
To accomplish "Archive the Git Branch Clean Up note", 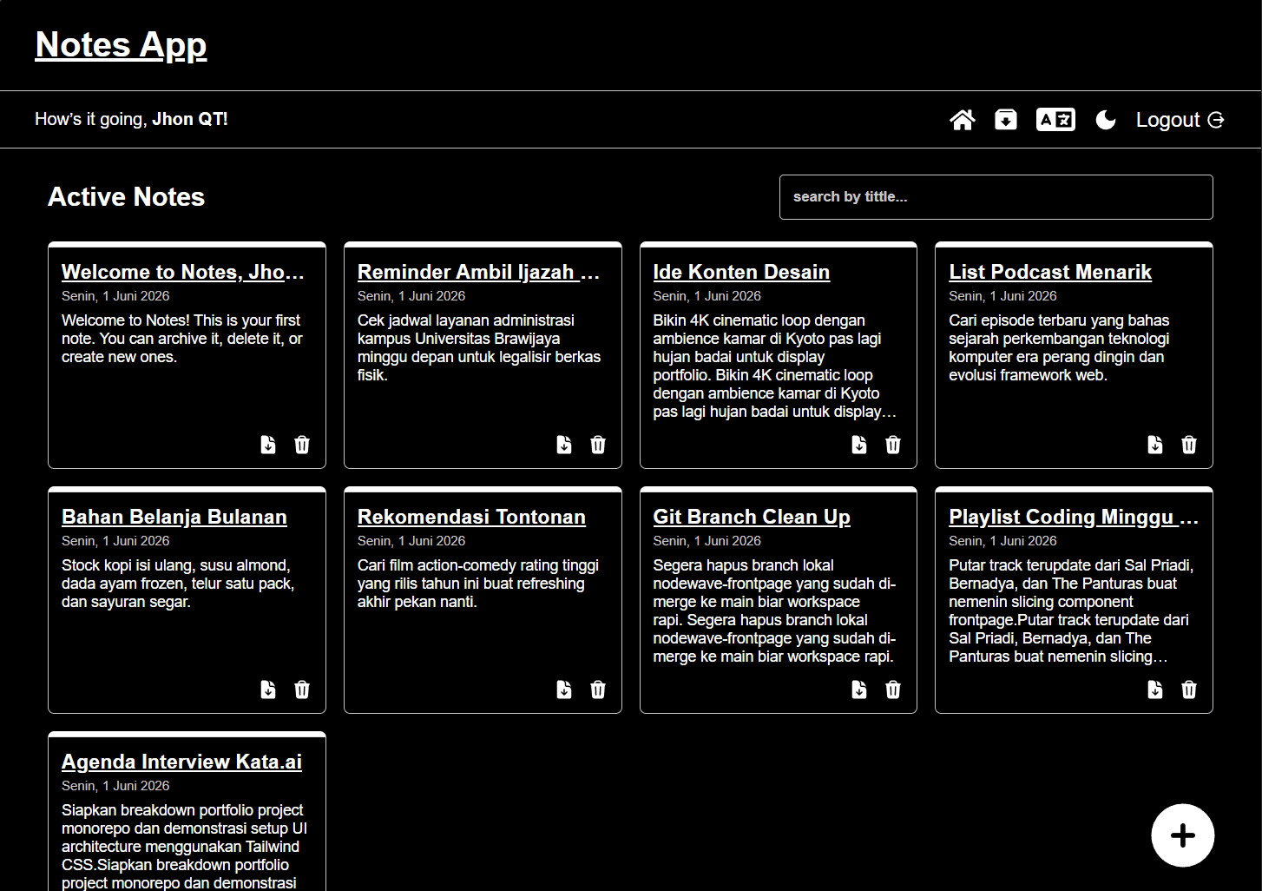I will [x=859, y=690].
